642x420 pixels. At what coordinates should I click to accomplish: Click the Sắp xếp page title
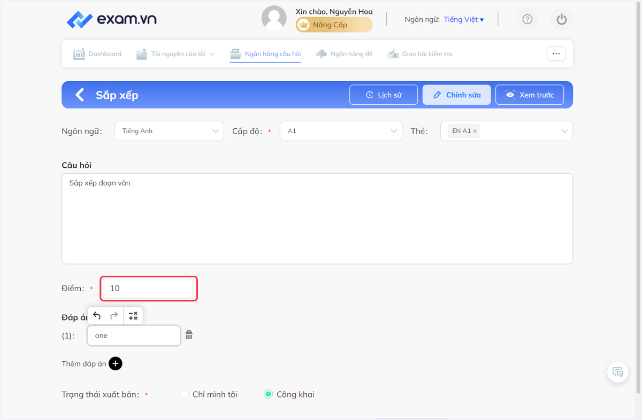coord(117,95)
